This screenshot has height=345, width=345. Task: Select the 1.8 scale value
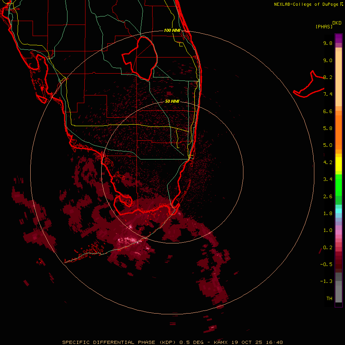(x=328, y=214)
